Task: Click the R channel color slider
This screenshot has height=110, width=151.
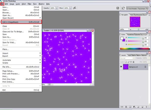Action: pyautogui.click(x=135, y=38)
